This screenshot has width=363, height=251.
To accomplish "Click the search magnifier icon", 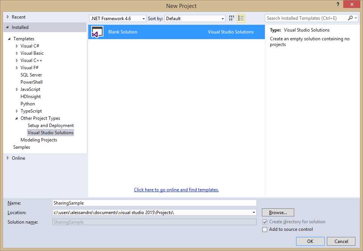I will coord(350,18).
